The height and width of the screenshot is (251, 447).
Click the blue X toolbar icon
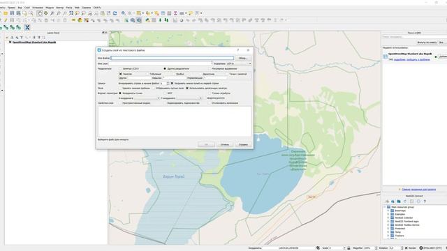click(x=27, y=27)
